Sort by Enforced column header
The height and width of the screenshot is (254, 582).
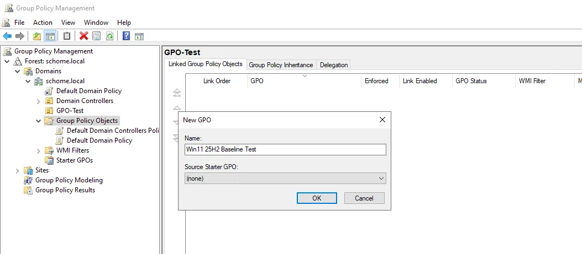tap(380, 81)
